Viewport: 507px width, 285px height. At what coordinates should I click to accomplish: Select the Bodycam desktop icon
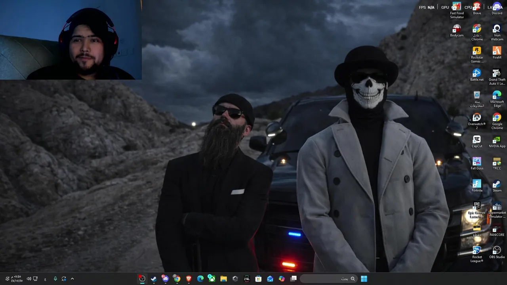pos(457,31)
